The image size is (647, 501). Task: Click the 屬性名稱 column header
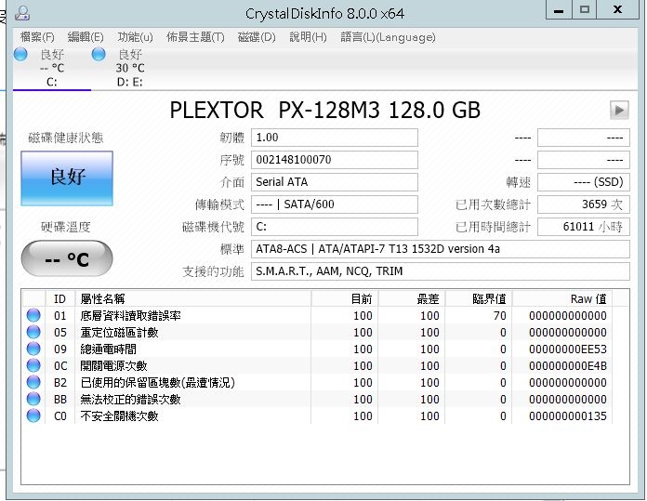pyautogui.click(x=193, y=298)
